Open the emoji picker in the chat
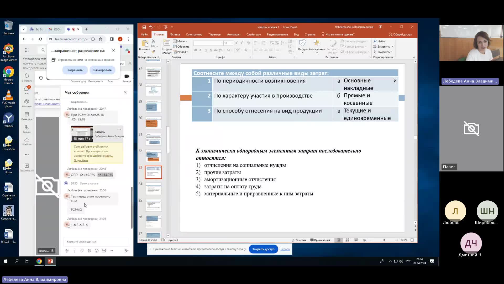Image resolution: width=504 pixels, height=284 pixels. click(x=97, y=251)
